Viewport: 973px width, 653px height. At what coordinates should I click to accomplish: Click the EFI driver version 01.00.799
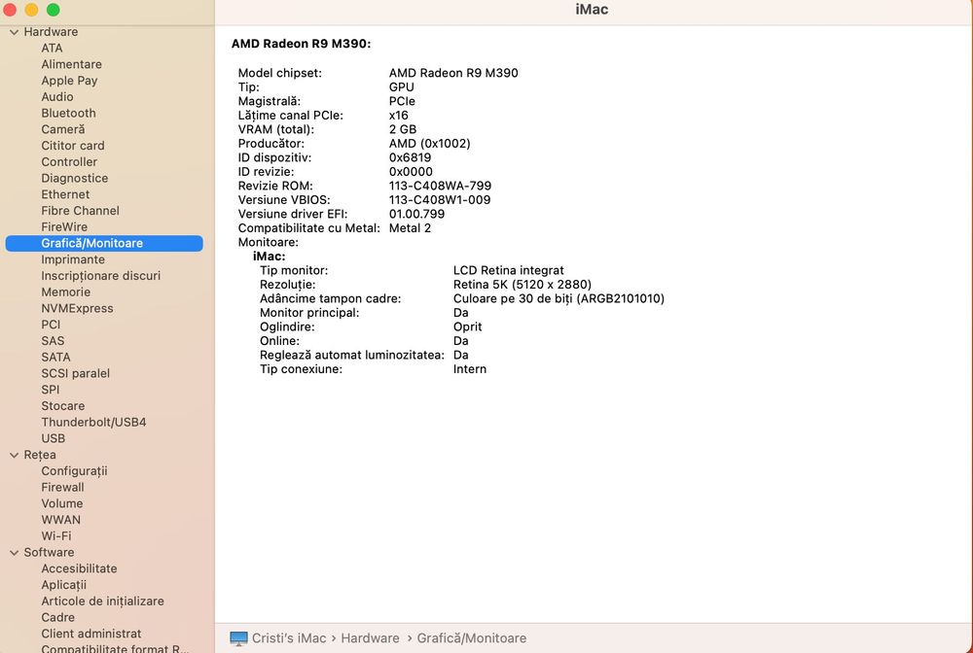point(417,214)
